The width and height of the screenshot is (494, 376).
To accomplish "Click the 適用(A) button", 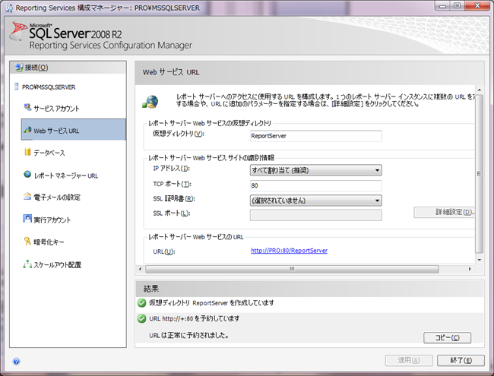I will 409,360.
